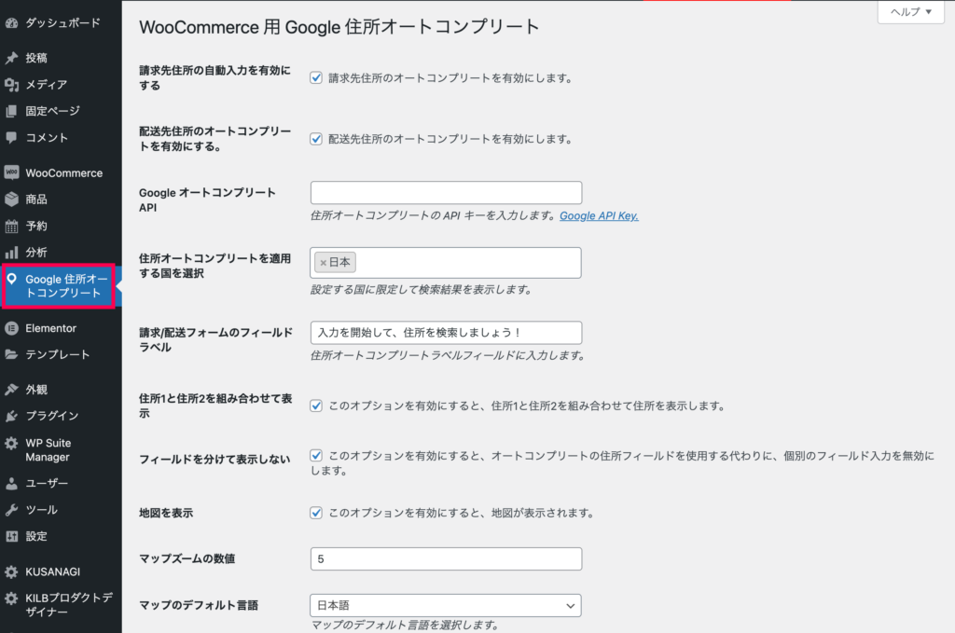Click the paintbrush icon beside 外観
955x633 pixels.
pos(11,390)
